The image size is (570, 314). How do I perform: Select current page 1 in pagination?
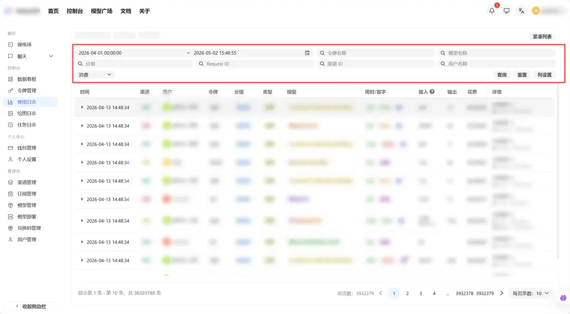tap(394, 294)
